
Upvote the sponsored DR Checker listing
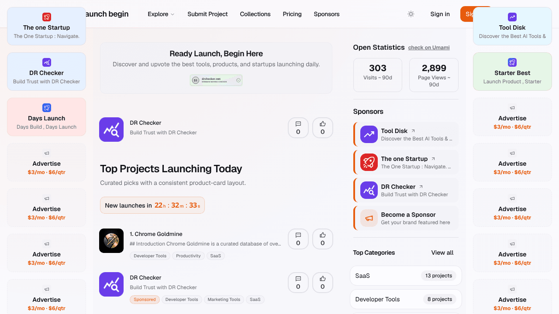click(323, 283)
